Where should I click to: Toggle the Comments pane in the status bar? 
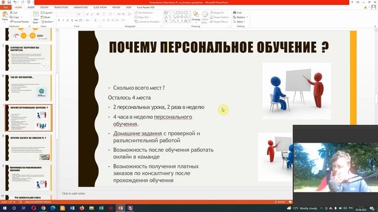click(291, 202)
